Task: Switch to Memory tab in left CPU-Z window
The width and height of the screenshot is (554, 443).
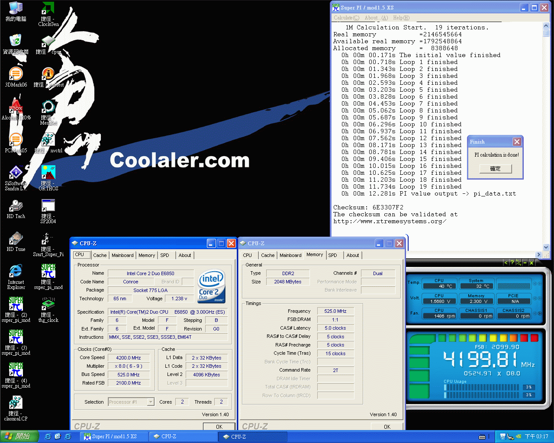Action: click(147, 255)
